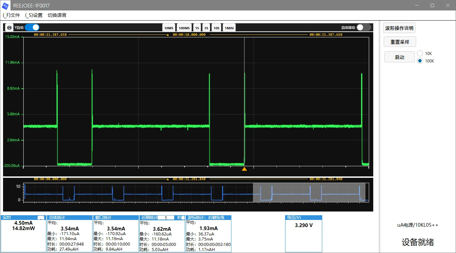This screenshot has width=456, height=253.
Task: Click the orange cursor triangle below the waveform
Action: tap(244, 169)
